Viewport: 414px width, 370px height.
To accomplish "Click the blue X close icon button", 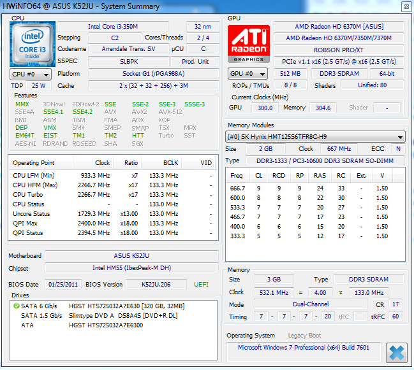I will [x=396, y=353].
